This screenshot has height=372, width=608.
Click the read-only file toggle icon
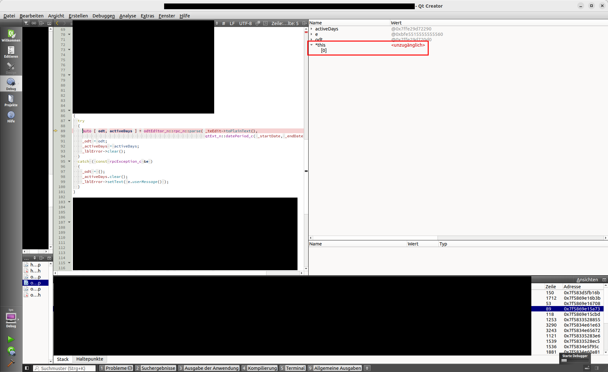pos(258,23)
